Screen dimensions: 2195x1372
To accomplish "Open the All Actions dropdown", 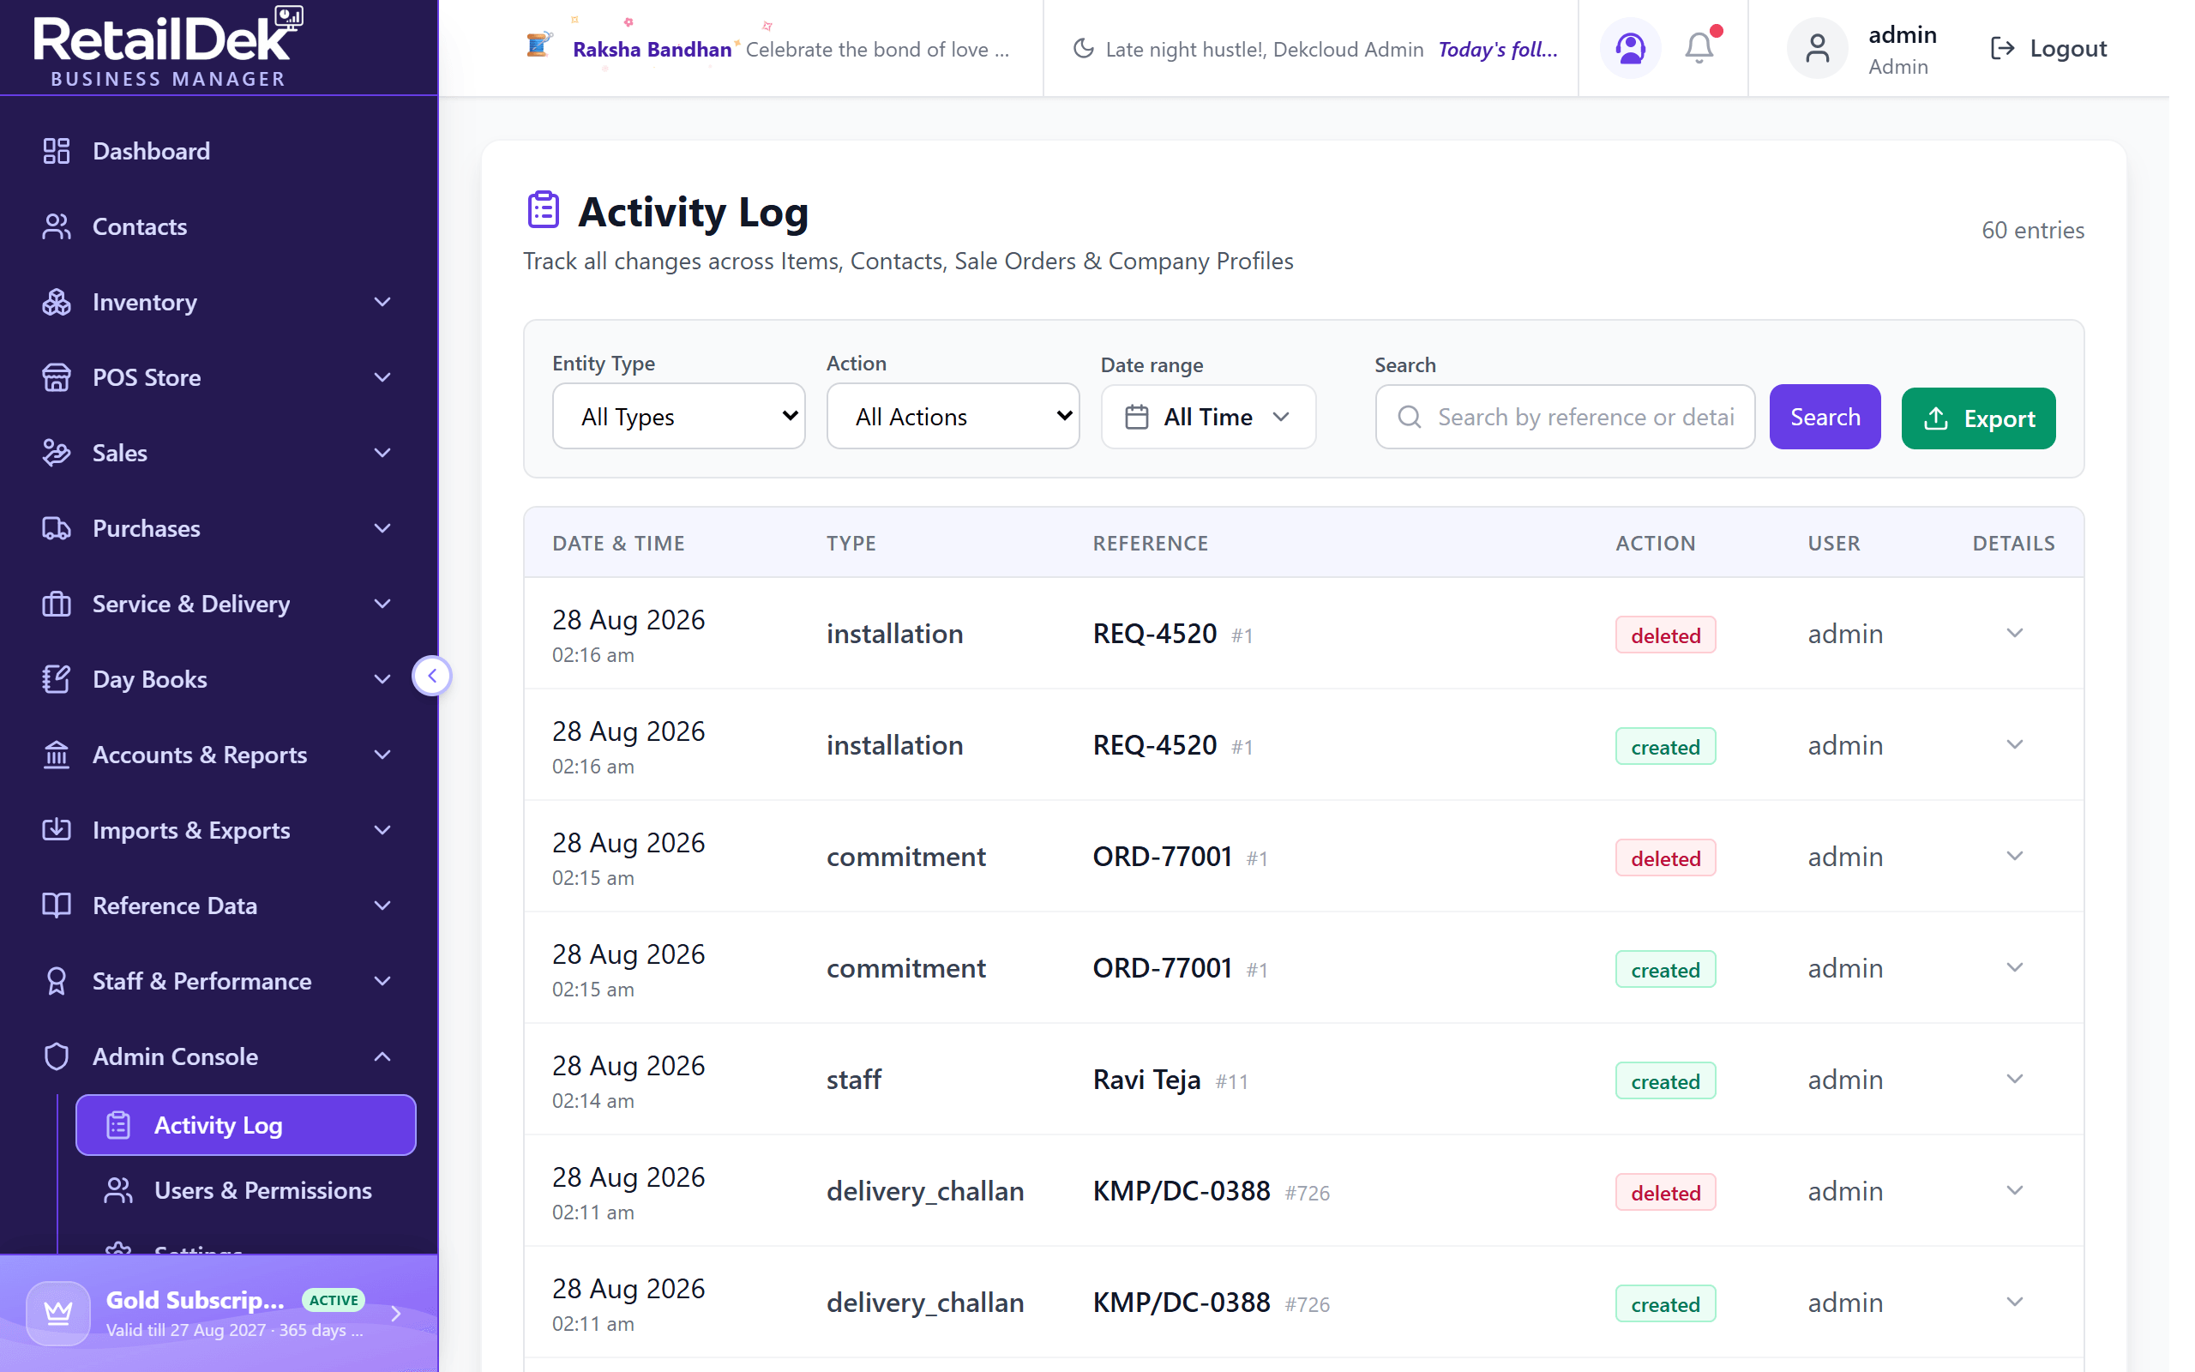I will coord(953,416).
